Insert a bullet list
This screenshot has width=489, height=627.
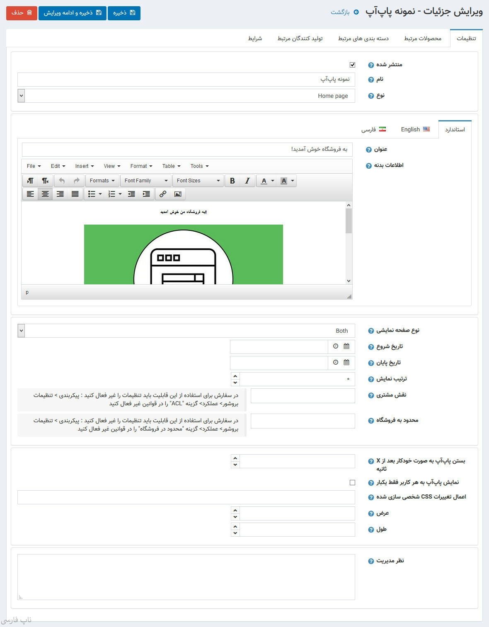point(92,194)
